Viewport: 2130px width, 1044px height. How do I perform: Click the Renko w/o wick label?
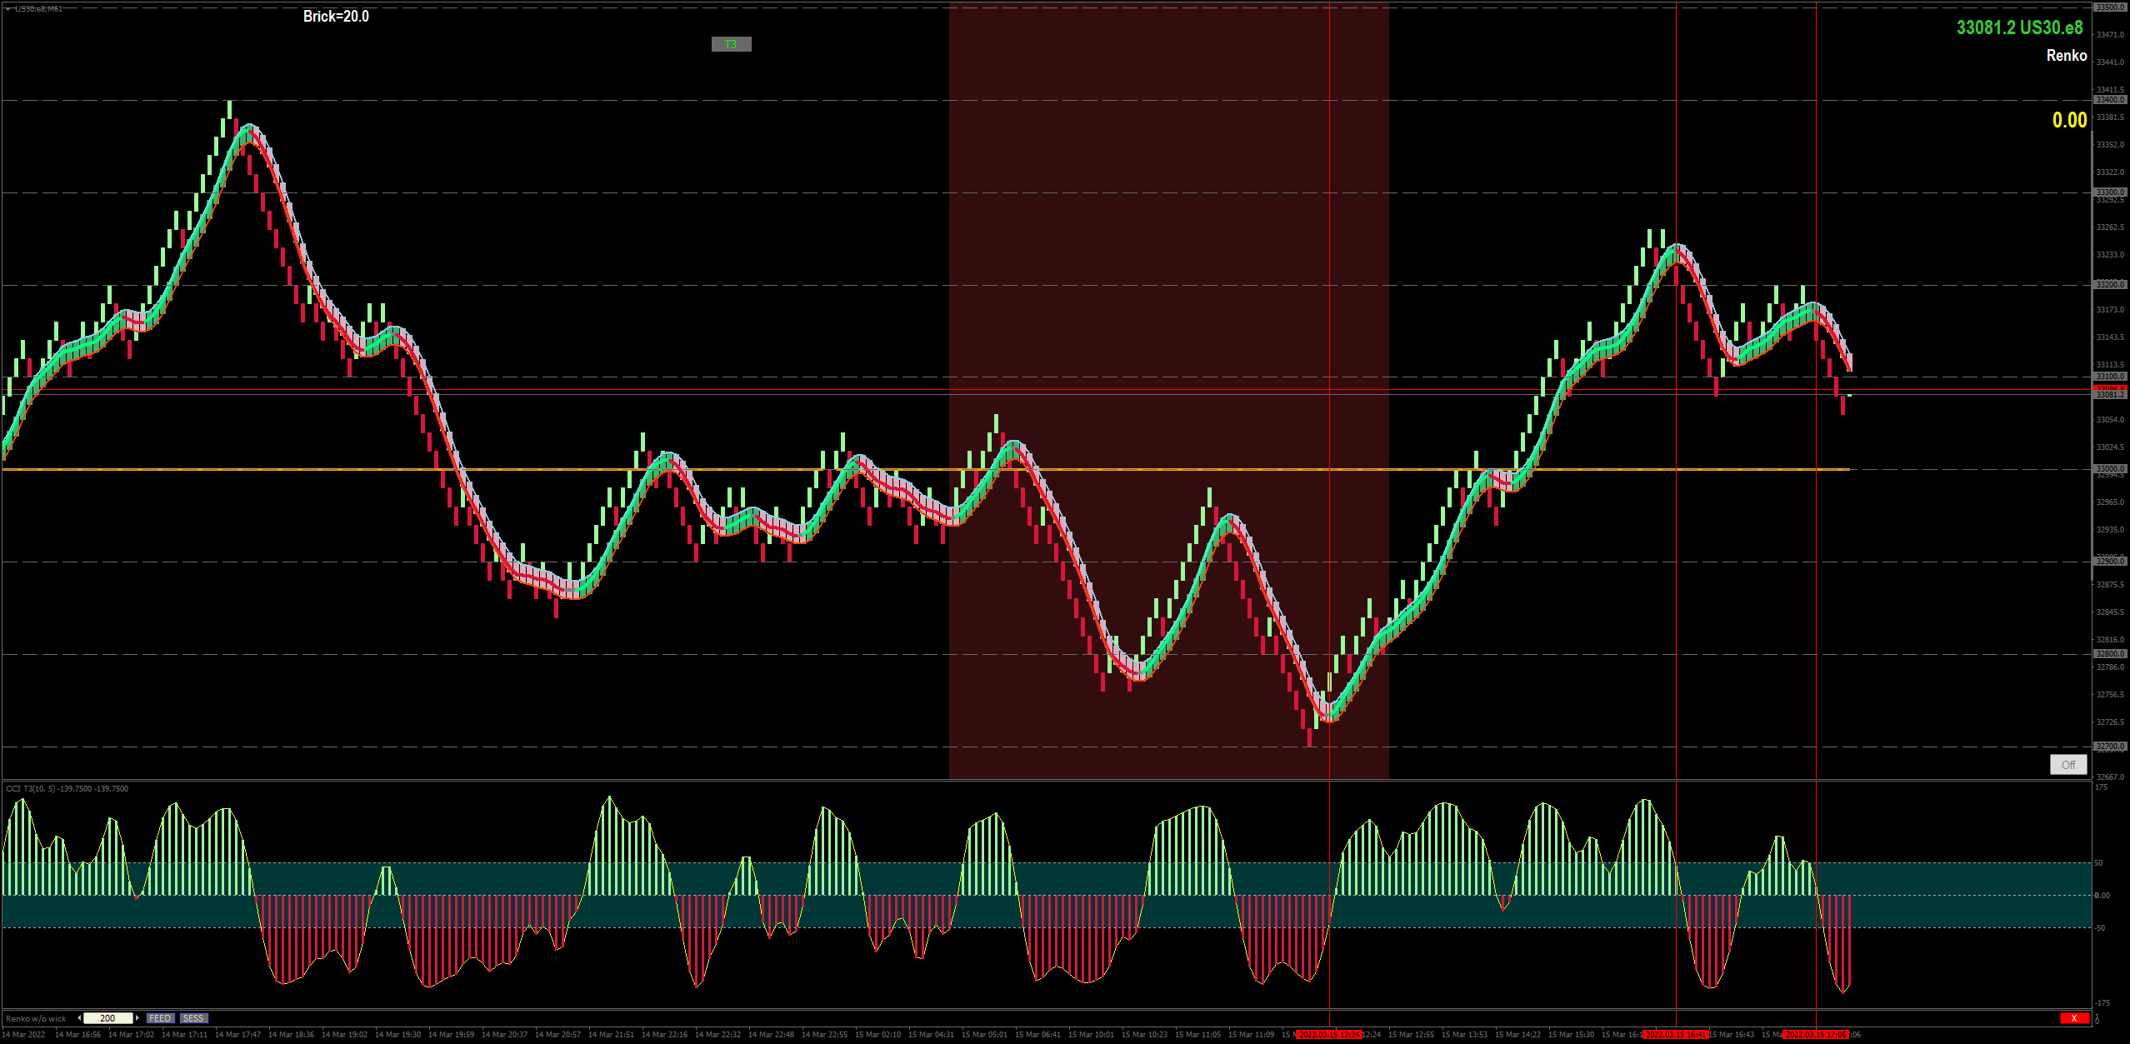click(x=36, y=1018)
